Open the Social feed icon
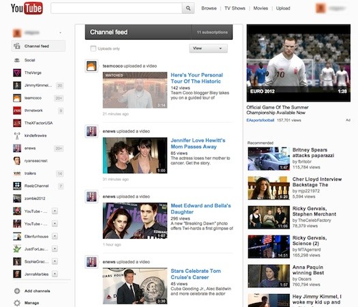 (x=17, y=60)
